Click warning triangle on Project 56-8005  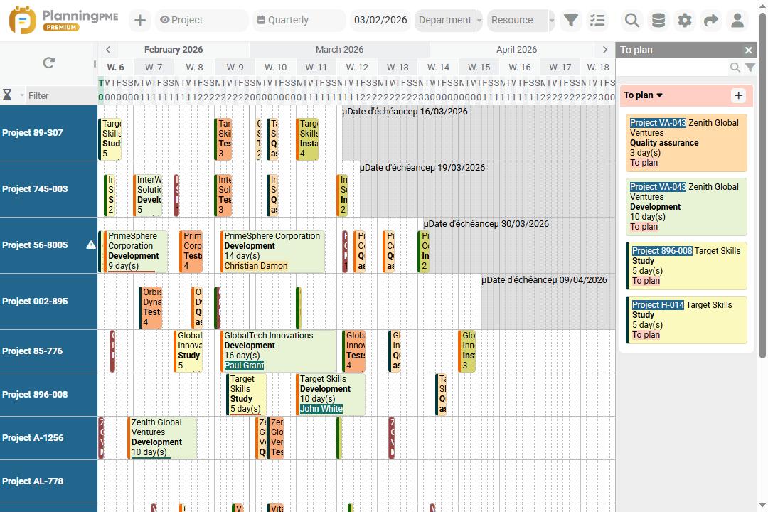pos(91,245)
